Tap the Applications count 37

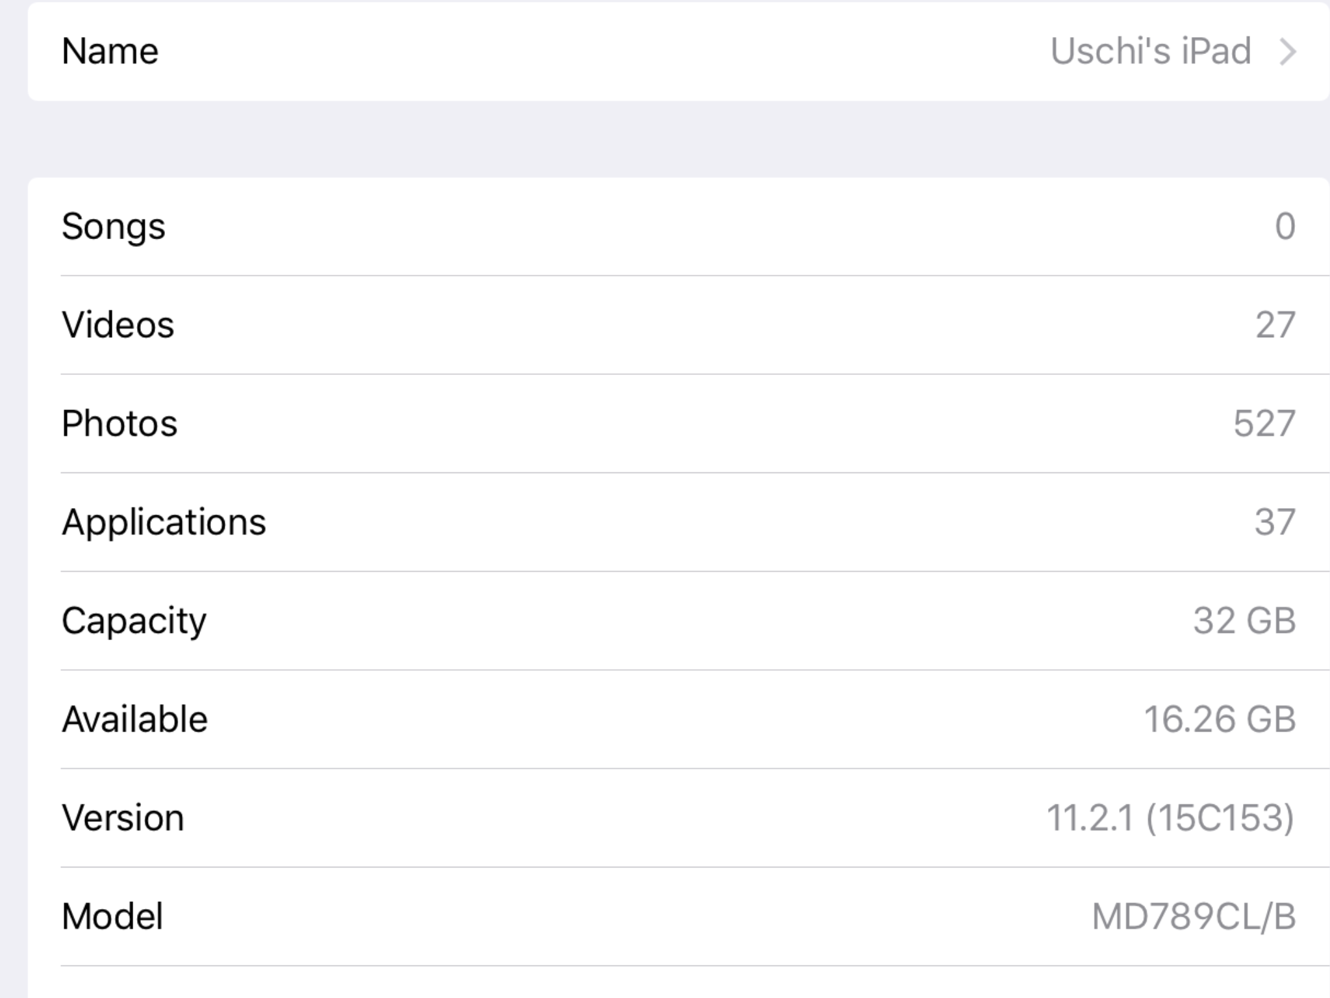1275,522
